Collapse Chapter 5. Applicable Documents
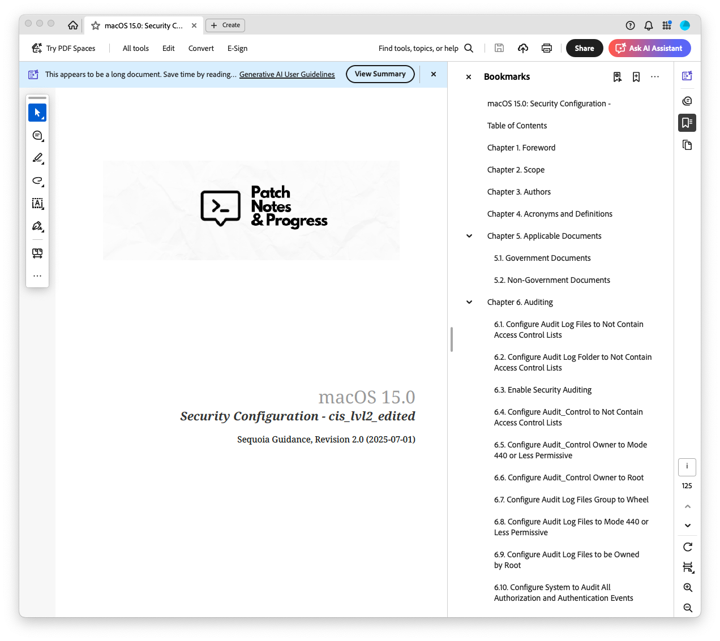 coord(469,236)
